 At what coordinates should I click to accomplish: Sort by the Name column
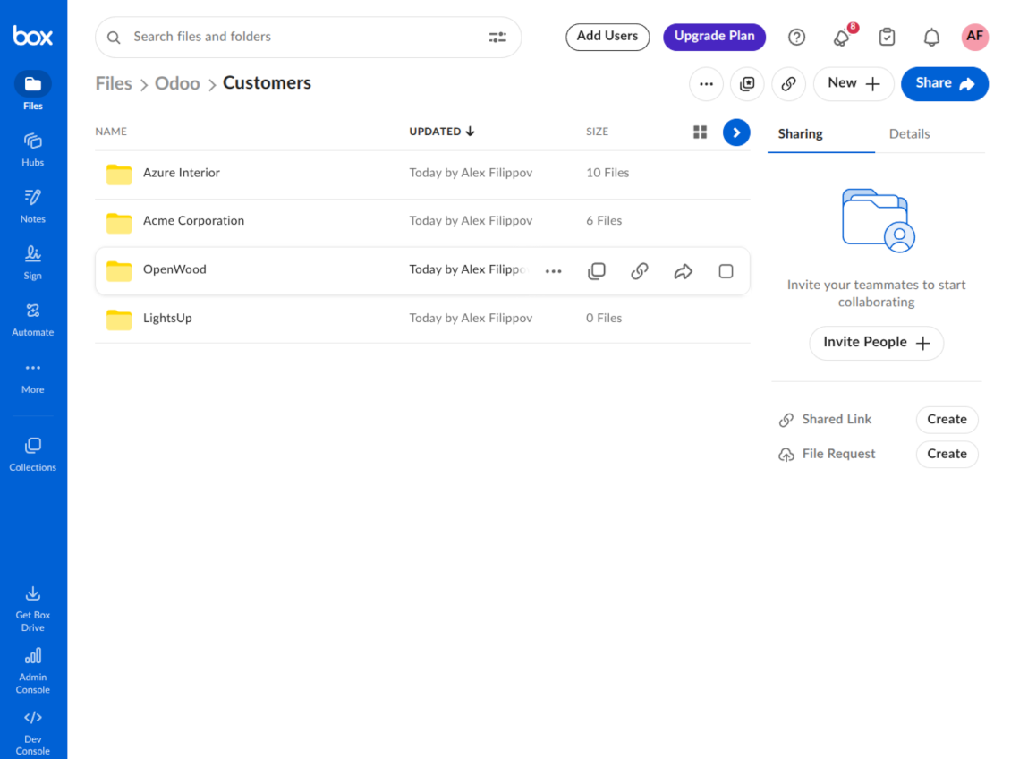(111, 132)
